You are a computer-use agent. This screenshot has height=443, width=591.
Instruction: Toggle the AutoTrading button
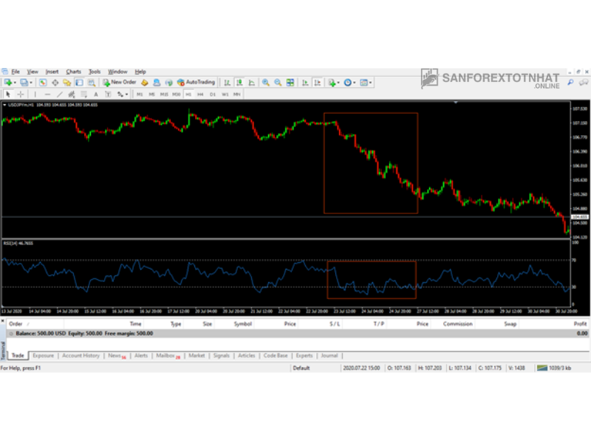tap(196, 82)
